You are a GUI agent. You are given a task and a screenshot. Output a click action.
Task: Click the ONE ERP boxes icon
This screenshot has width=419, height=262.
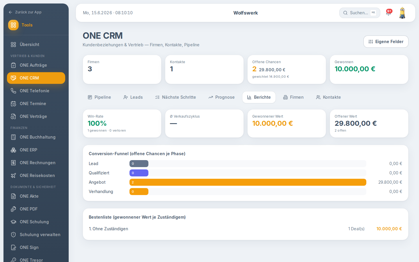click(13, 150)
